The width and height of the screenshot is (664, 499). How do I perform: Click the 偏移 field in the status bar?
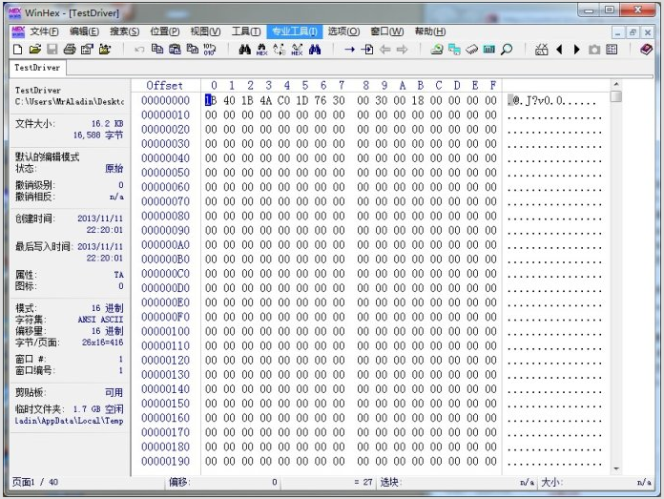pos(223,482)
